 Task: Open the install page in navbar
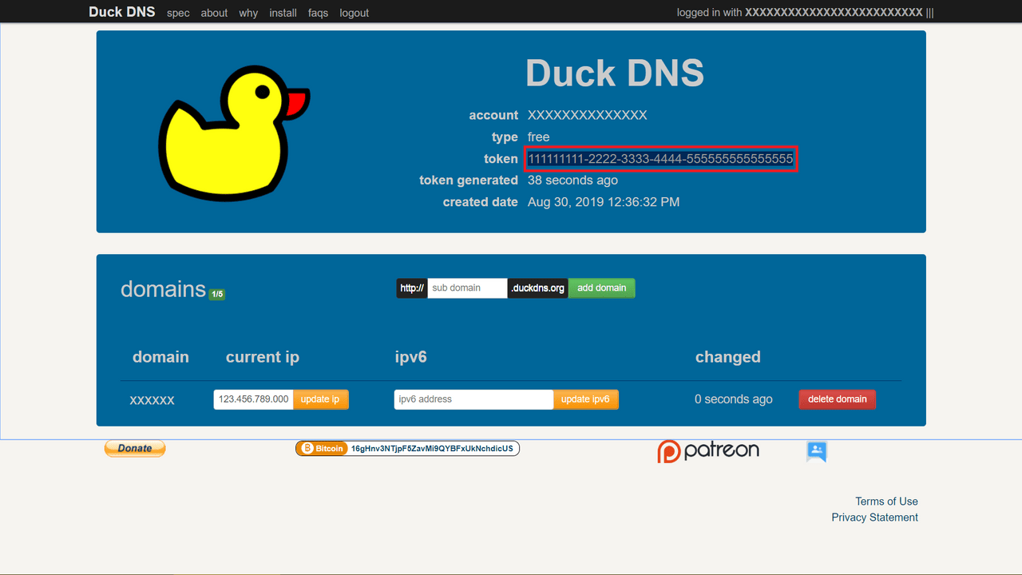click(x=283, y=13)
